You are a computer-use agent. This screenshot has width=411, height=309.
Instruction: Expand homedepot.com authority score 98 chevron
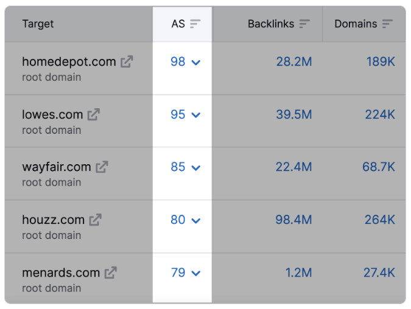196,63
